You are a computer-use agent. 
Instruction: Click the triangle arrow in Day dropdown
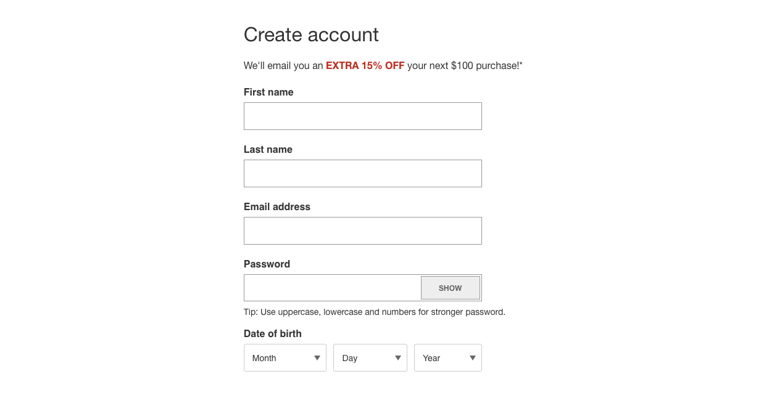(x=398, y=358)
